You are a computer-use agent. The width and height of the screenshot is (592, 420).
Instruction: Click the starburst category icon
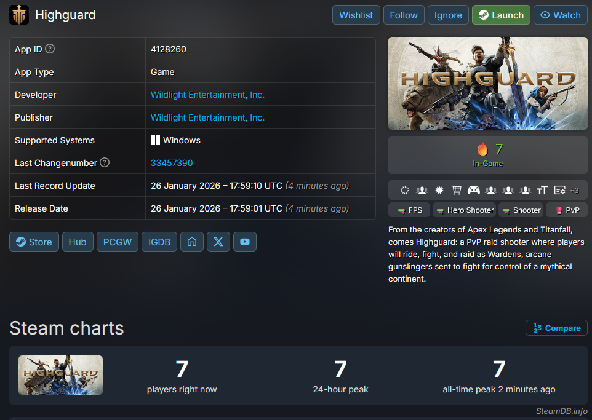(x=439, y=190)
